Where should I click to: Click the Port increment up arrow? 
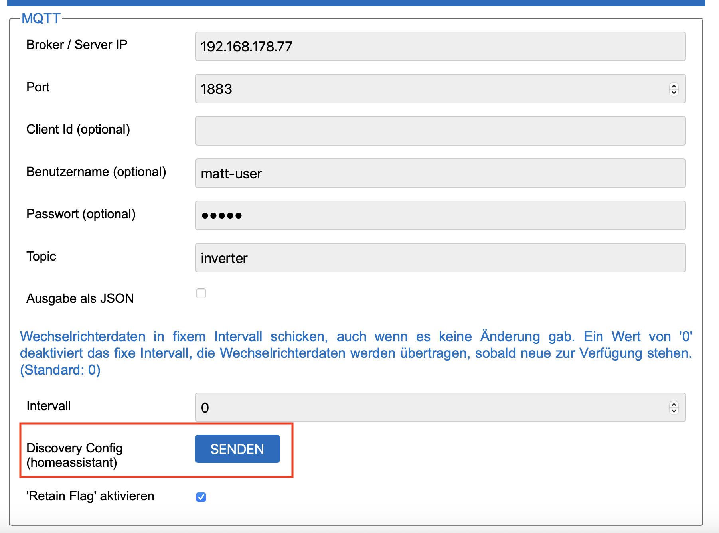(x=674, y=86)
